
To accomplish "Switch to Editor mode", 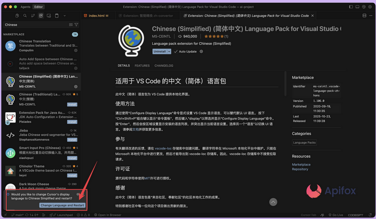I will (x=39, y=7).
